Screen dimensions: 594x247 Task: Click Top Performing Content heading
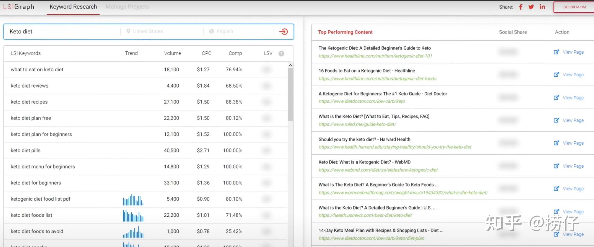(x=345, y=32)
